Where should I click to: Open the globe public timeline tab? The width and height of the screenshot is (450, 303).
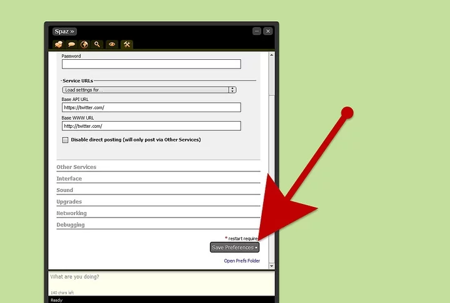(84, 44)
